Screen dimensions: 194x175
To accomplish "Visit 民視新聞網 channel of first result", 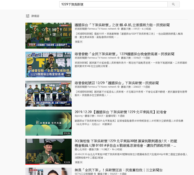I will (95, 29).
